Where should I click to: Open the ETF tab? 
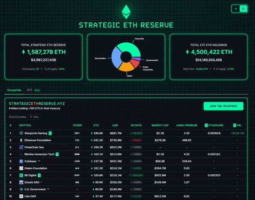point(30,90)
